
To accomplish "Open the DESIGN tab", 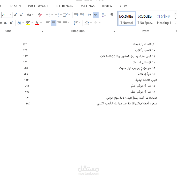I will [x=16, y=6].
